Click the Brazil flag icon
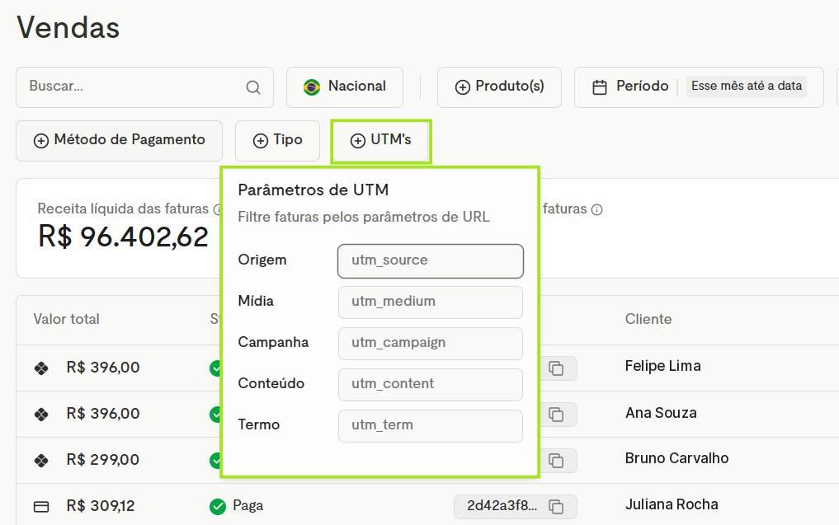 coord(311,87)
